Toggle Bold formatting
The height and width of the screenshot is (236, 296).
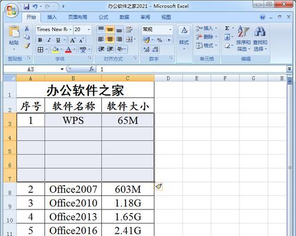click(40, 40)
